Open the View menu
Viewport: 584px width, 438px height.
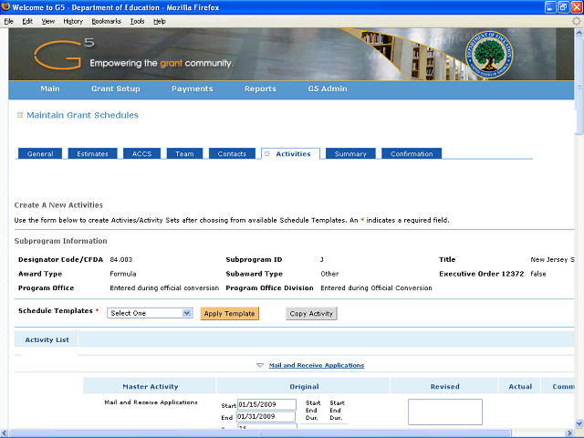click(x=48, y=21)
